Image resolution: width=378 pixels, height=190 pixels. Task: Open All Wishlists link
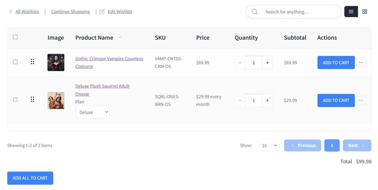(x=27, y=12)
